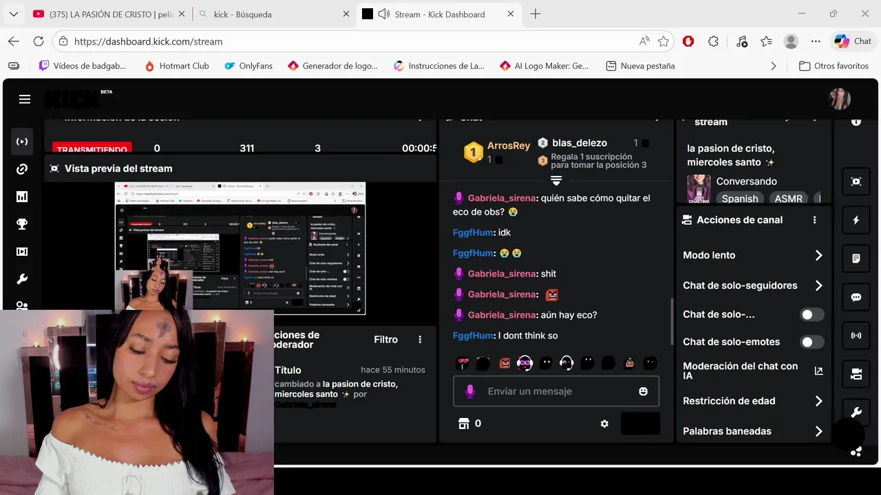The image size is (881, 495).
Task: Open the wrench settings icon in left sidebar
Action: (22, 279)
